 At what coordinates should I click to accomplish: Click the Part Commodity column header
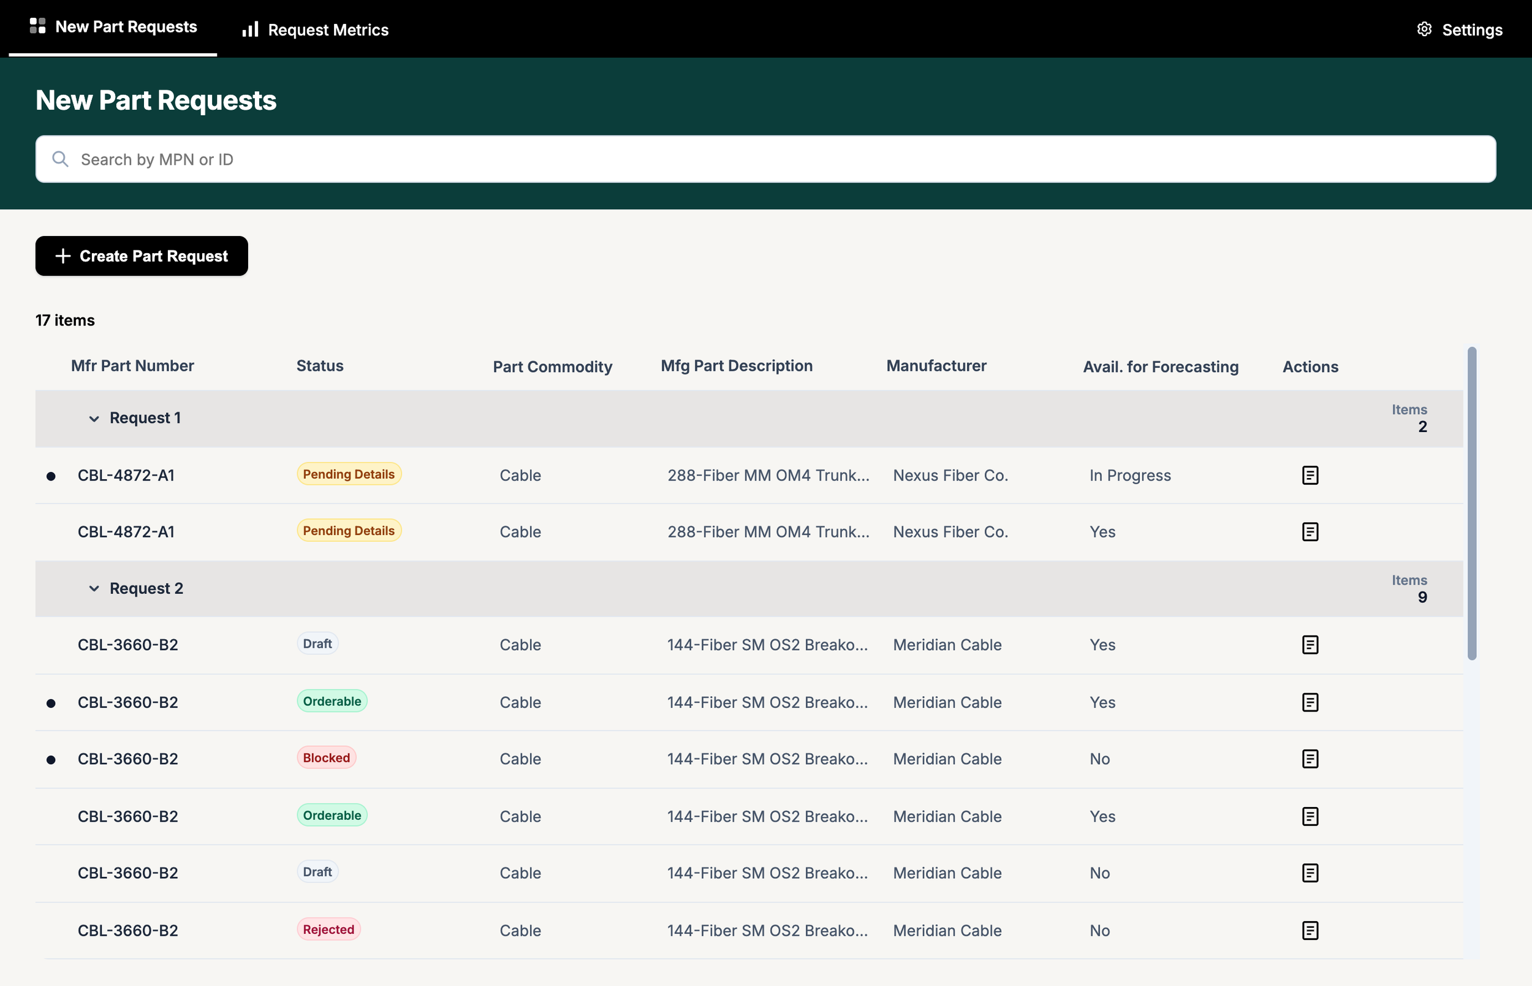[x=553, y=367]
